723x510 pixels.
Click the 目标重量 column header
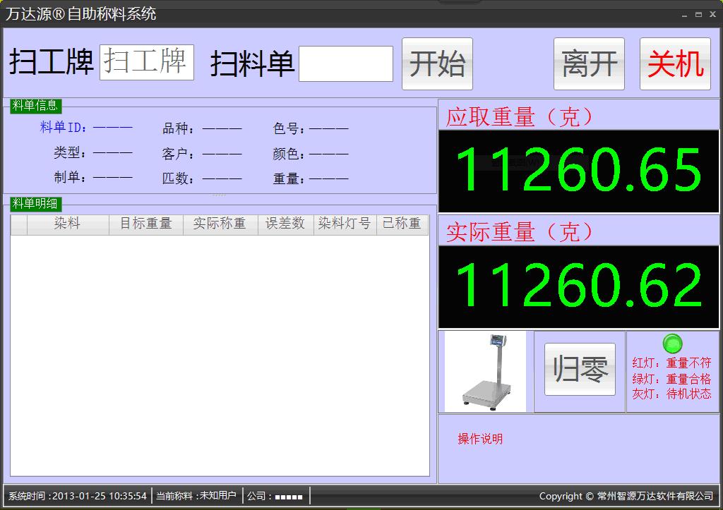coord(145,224)
